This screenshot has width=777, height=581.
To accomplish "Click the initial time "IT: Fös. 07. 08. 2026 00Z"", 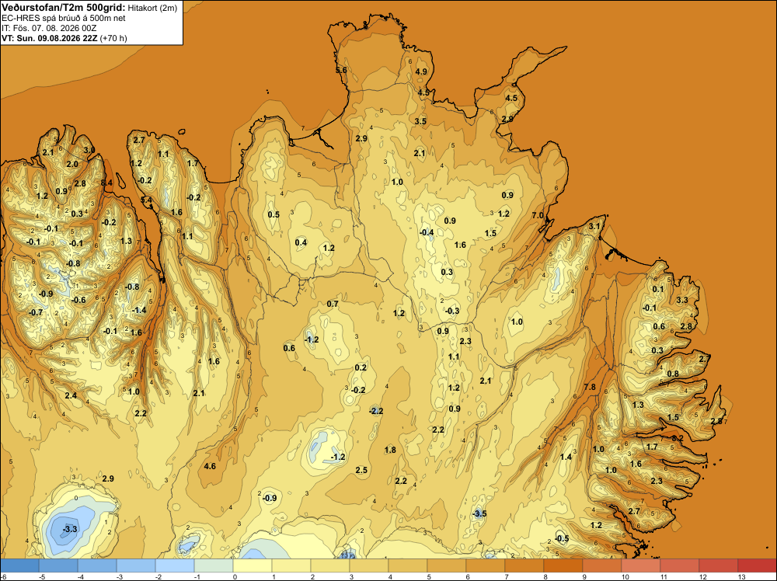I will [49, 28].
